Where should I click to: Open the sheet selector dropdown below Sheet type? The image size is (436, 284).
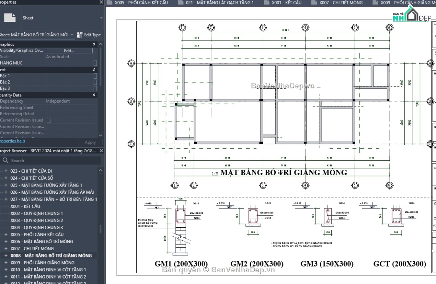(x=72, y=35)
